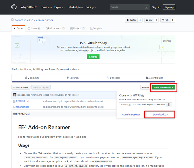
Task: Switch to the Projects tab
Action: pyautogui.click(x=78, y=28)
